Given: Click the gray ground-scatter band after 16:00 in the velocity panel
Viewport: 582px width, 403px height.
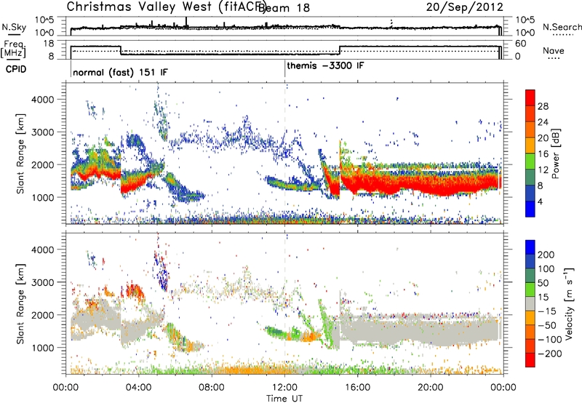Looking at the screenshot, I should pos(427,330).
